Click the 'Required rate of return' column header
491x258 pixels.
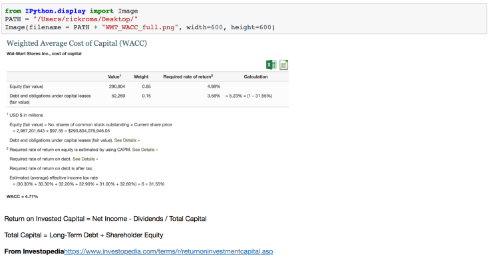[x=188, y=76]
